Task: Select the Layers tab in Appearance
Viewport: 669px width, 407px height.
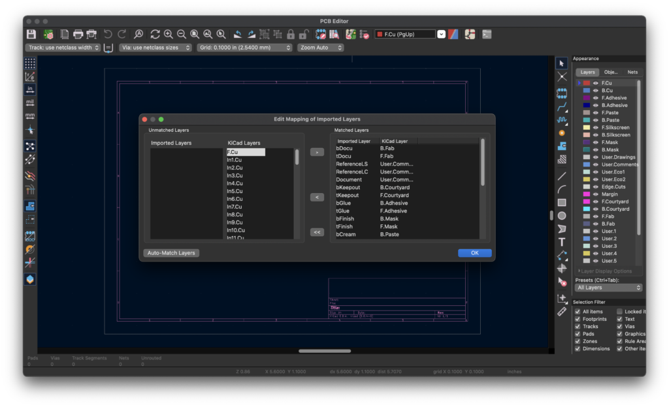Action: (x=587, y=72)
